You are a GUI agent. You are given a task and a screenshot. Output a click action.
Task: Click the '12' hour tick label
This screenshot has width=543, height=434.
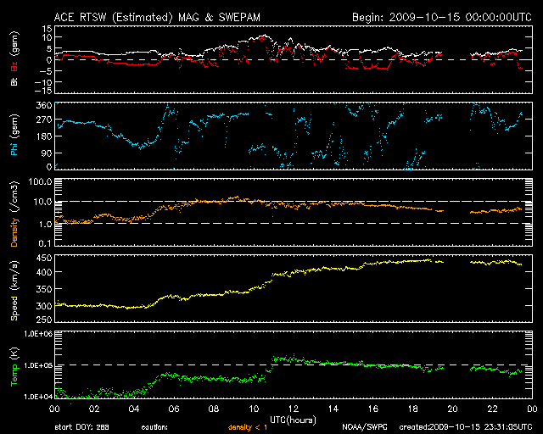click(x=294, y=409)
